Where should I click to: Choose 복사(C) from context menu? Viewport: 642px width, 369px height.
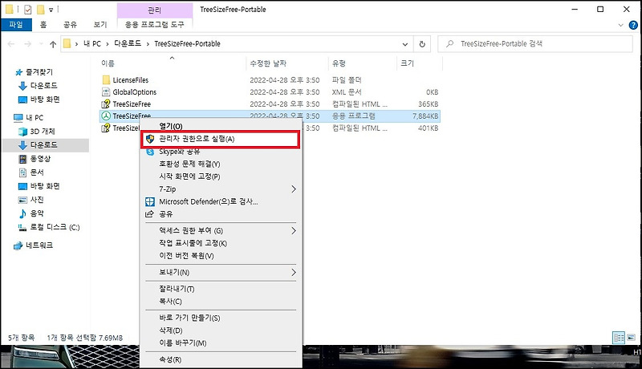point(221,302)
